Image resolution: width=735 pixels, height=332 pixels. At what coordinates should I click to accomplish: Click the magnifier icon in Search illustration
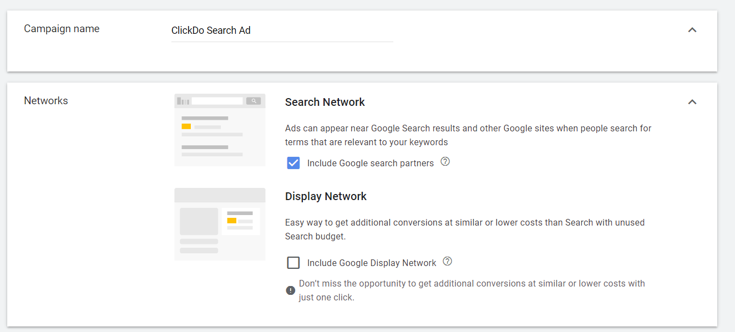pos(254,101)
